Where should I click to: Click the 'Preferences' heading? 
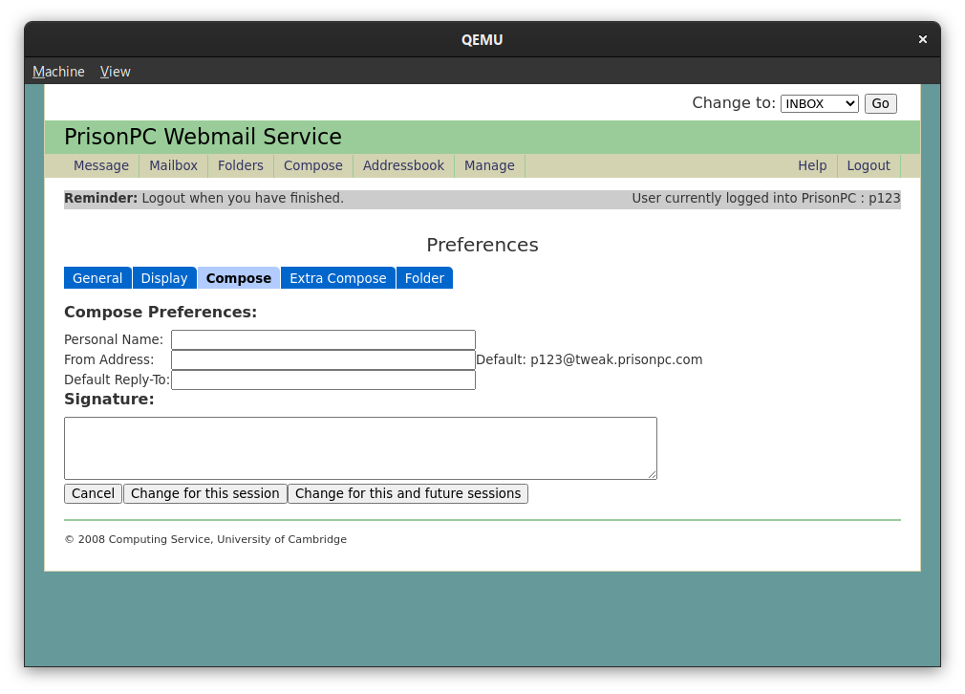482,245
